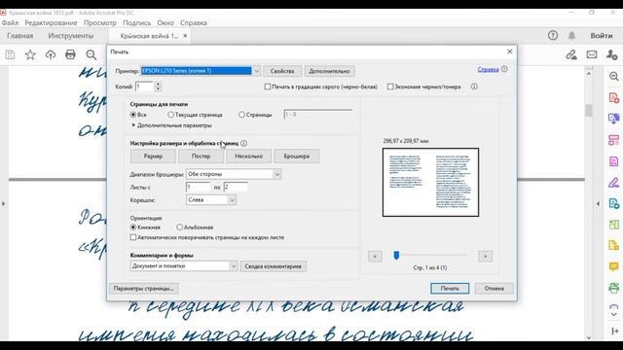623x350 pixels.
Task: Click the Размер sizing button
Action: 153,156
